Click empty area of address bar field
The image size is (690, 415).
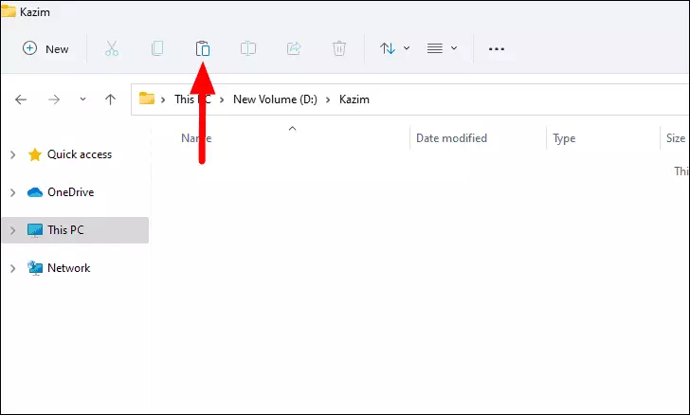point(528,99)
